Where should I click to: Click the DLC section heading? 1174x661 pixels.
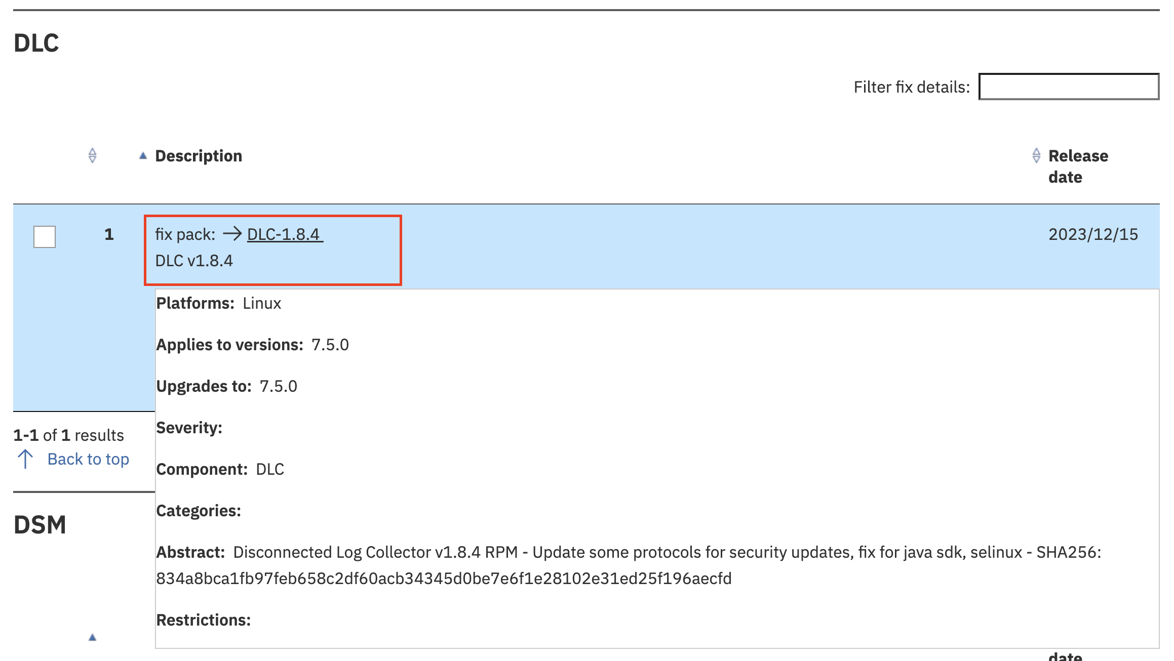36,43
